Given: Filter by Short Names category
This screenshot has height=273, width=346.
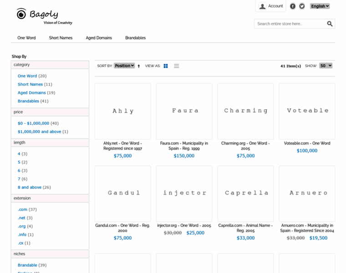Looking at the screenshot, I should pos(30,84).
